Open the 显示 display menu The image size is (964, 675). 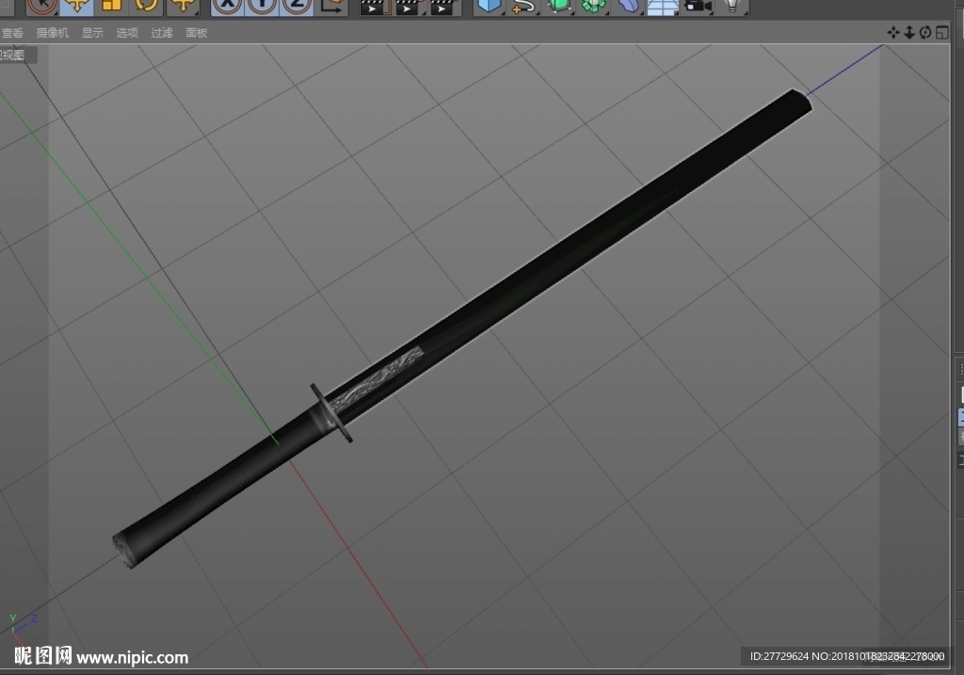(x=93, y=33)
